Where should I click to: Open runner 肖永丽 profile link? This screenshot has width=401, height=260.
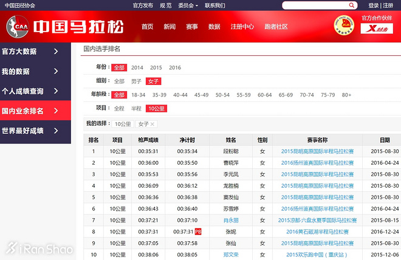[x=231, y=220]
